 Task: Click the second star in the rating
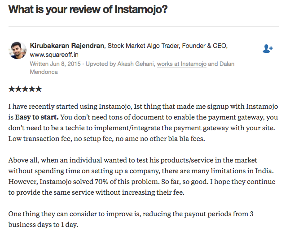pos(18,89)
